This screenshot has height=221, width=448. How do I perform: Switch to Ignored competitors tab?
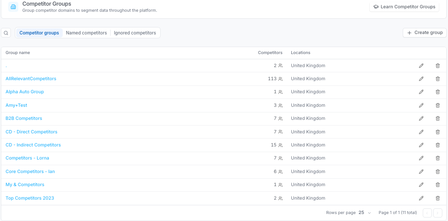[135, 33]
